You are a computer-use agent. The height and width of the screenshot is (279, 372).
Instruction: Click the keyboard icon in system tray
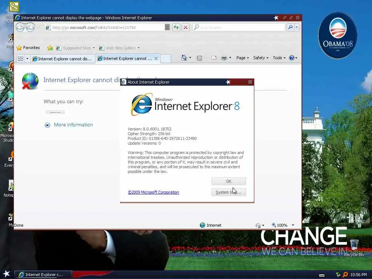pos(322,275)
